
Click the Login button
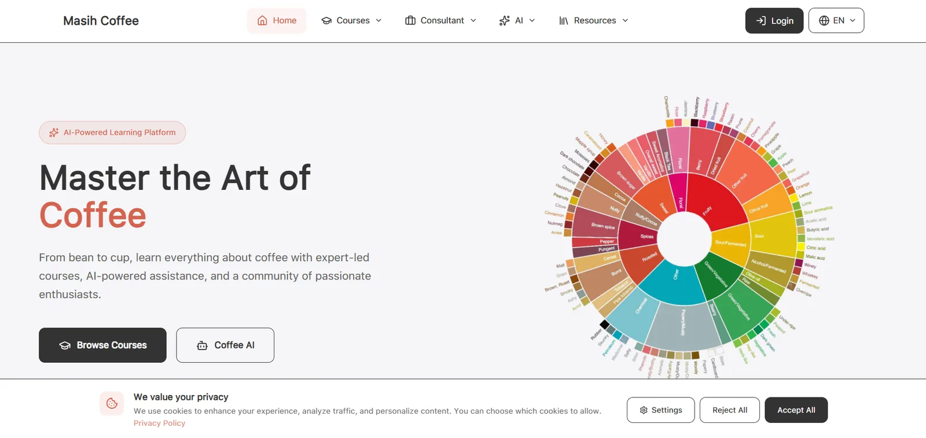tap(774, 21)
